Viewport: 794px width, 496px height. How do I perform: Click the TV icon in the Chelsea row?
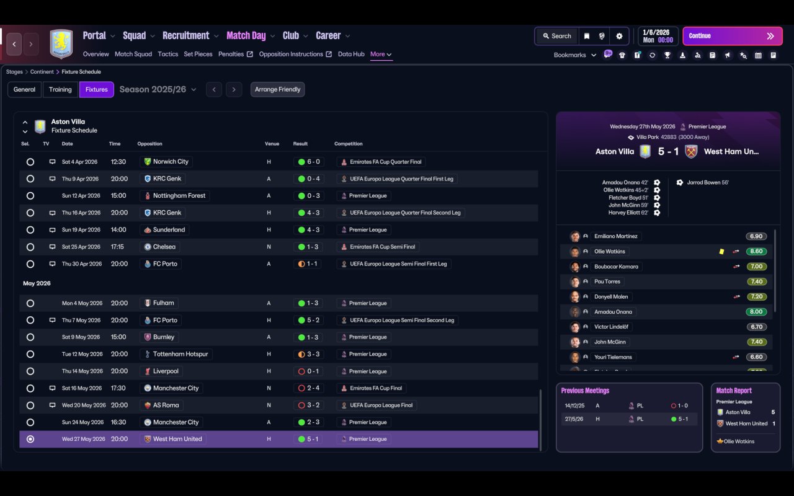pos(53,247)
